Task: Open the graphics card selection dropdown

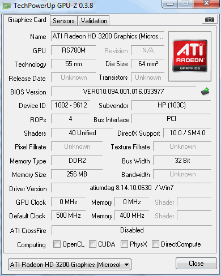Action: click(x=70, y=265)
